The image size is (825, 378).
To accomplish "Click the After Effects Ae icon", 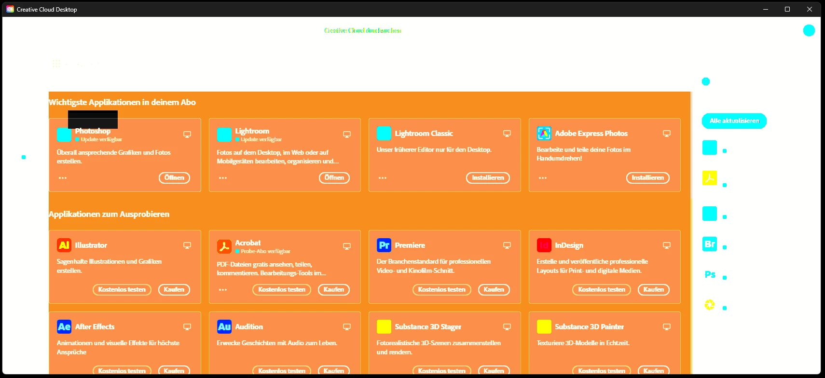I will click(x=64, y=326).
